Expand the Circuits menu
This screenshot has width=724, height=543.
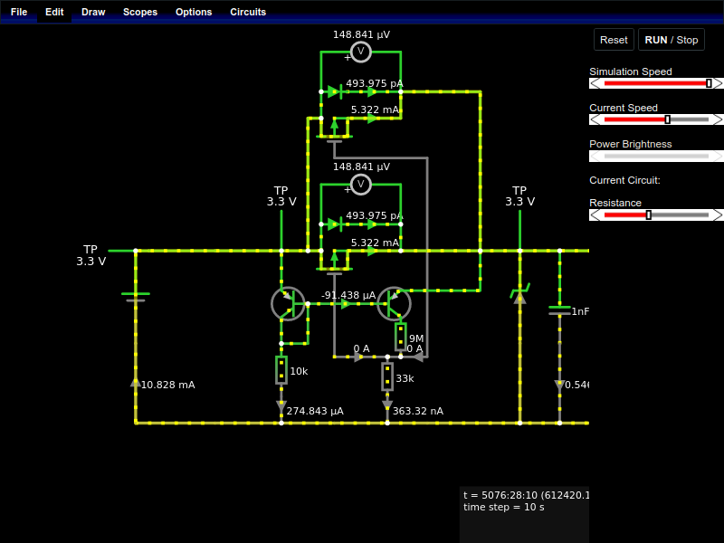tap(248, 12)
